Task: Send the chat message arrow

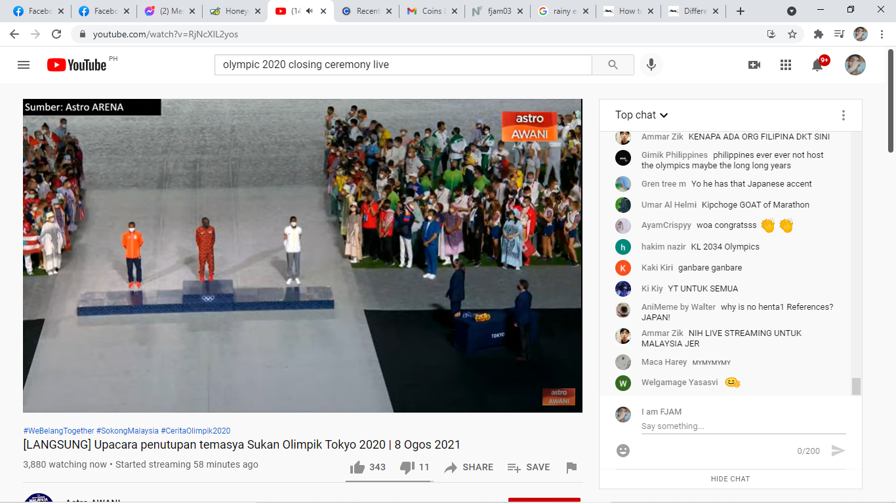Action: 838,451
